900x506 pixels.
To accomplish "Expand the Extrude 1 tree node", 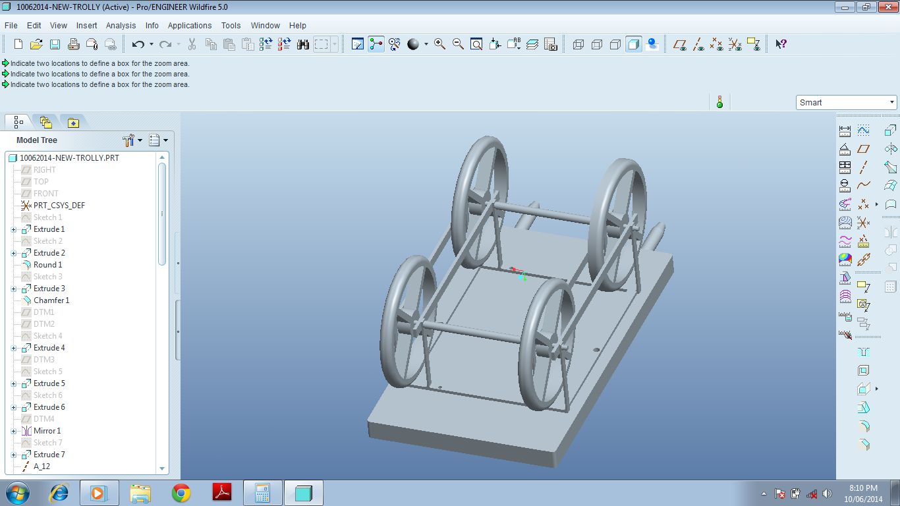I will coord(14,229).
